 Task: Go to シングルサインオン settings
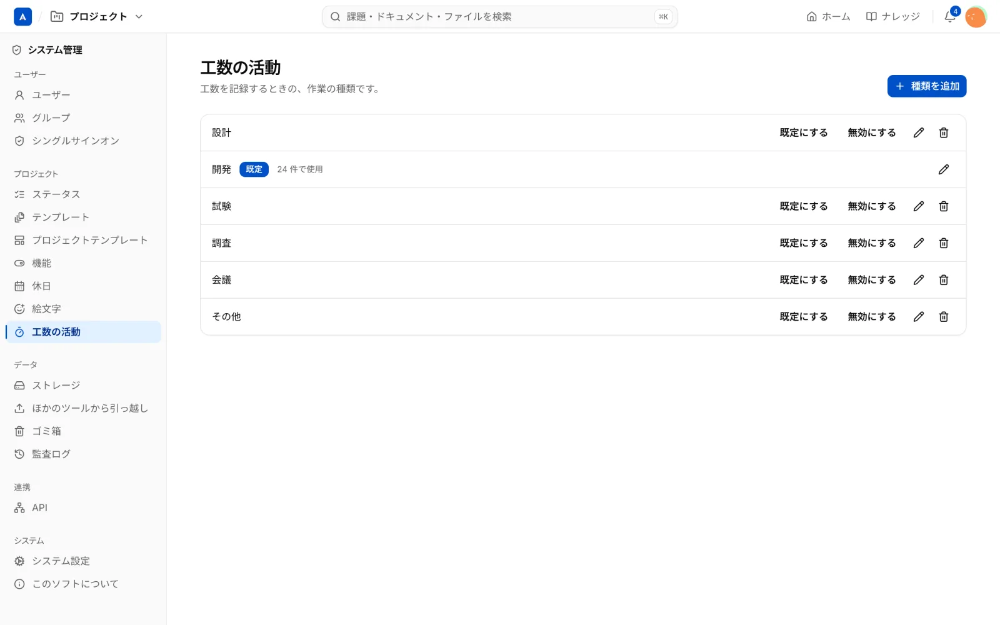coord(83,141)
